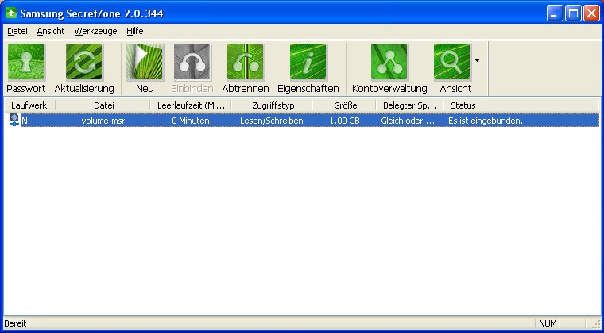Click the greyed-out Einbinden icon
The width and height of the screenshot is (604, 333).
tap(192, 62)
